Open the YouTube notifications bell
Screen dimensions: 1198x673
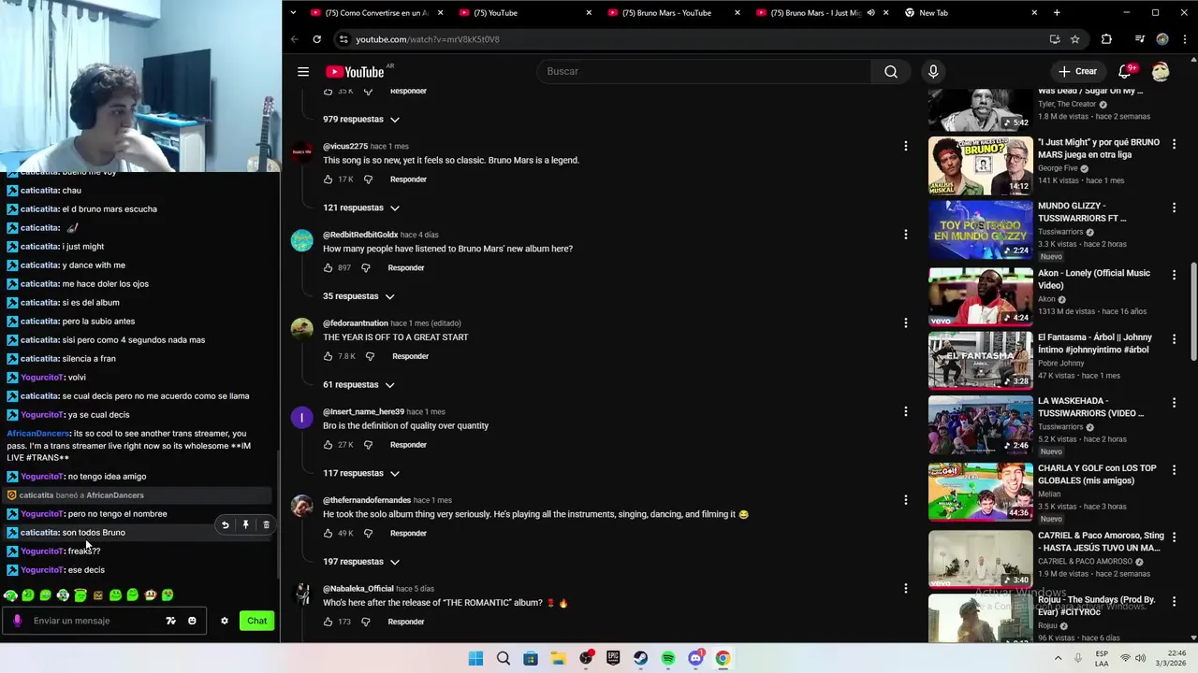click(x=1125, y=71)
